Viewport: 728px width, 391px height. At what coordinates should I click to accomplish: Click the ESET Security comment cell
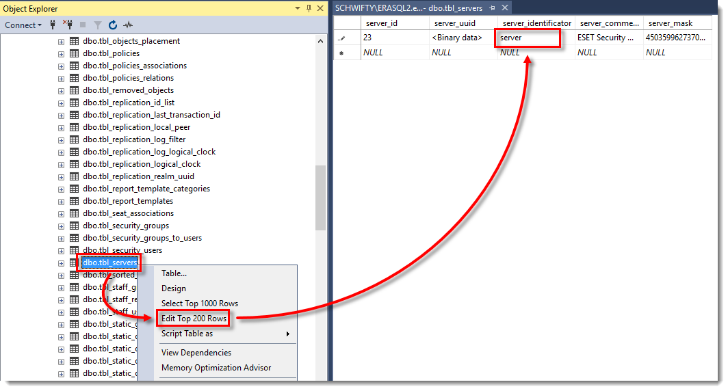tap(609, 38)
